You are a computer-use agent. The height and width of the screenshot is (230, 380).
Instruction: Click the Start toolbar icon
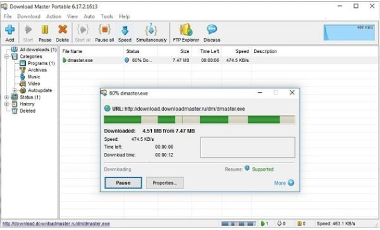point(28,30)
